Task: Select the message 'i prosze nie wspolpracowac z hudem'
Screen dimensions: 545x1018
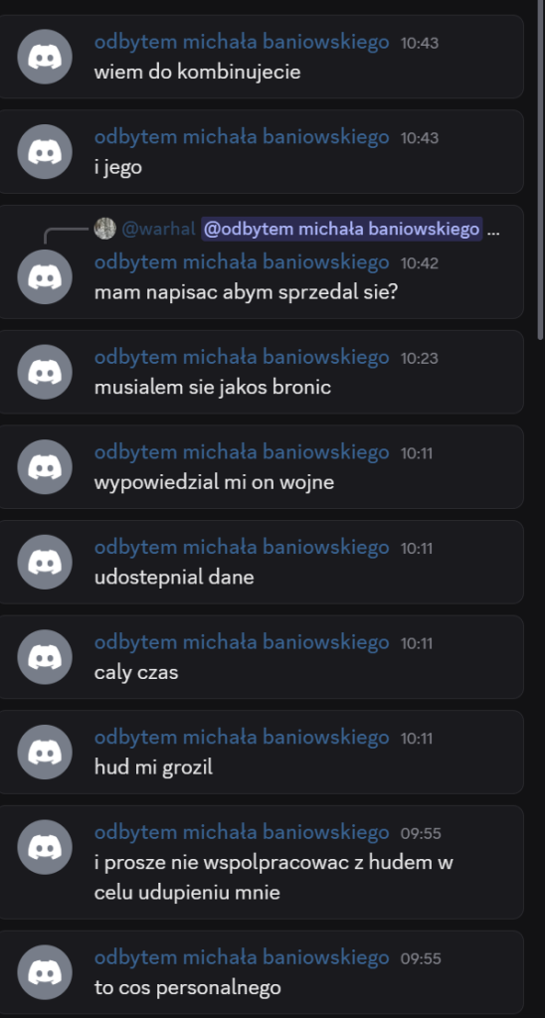Action: point(273,877)
